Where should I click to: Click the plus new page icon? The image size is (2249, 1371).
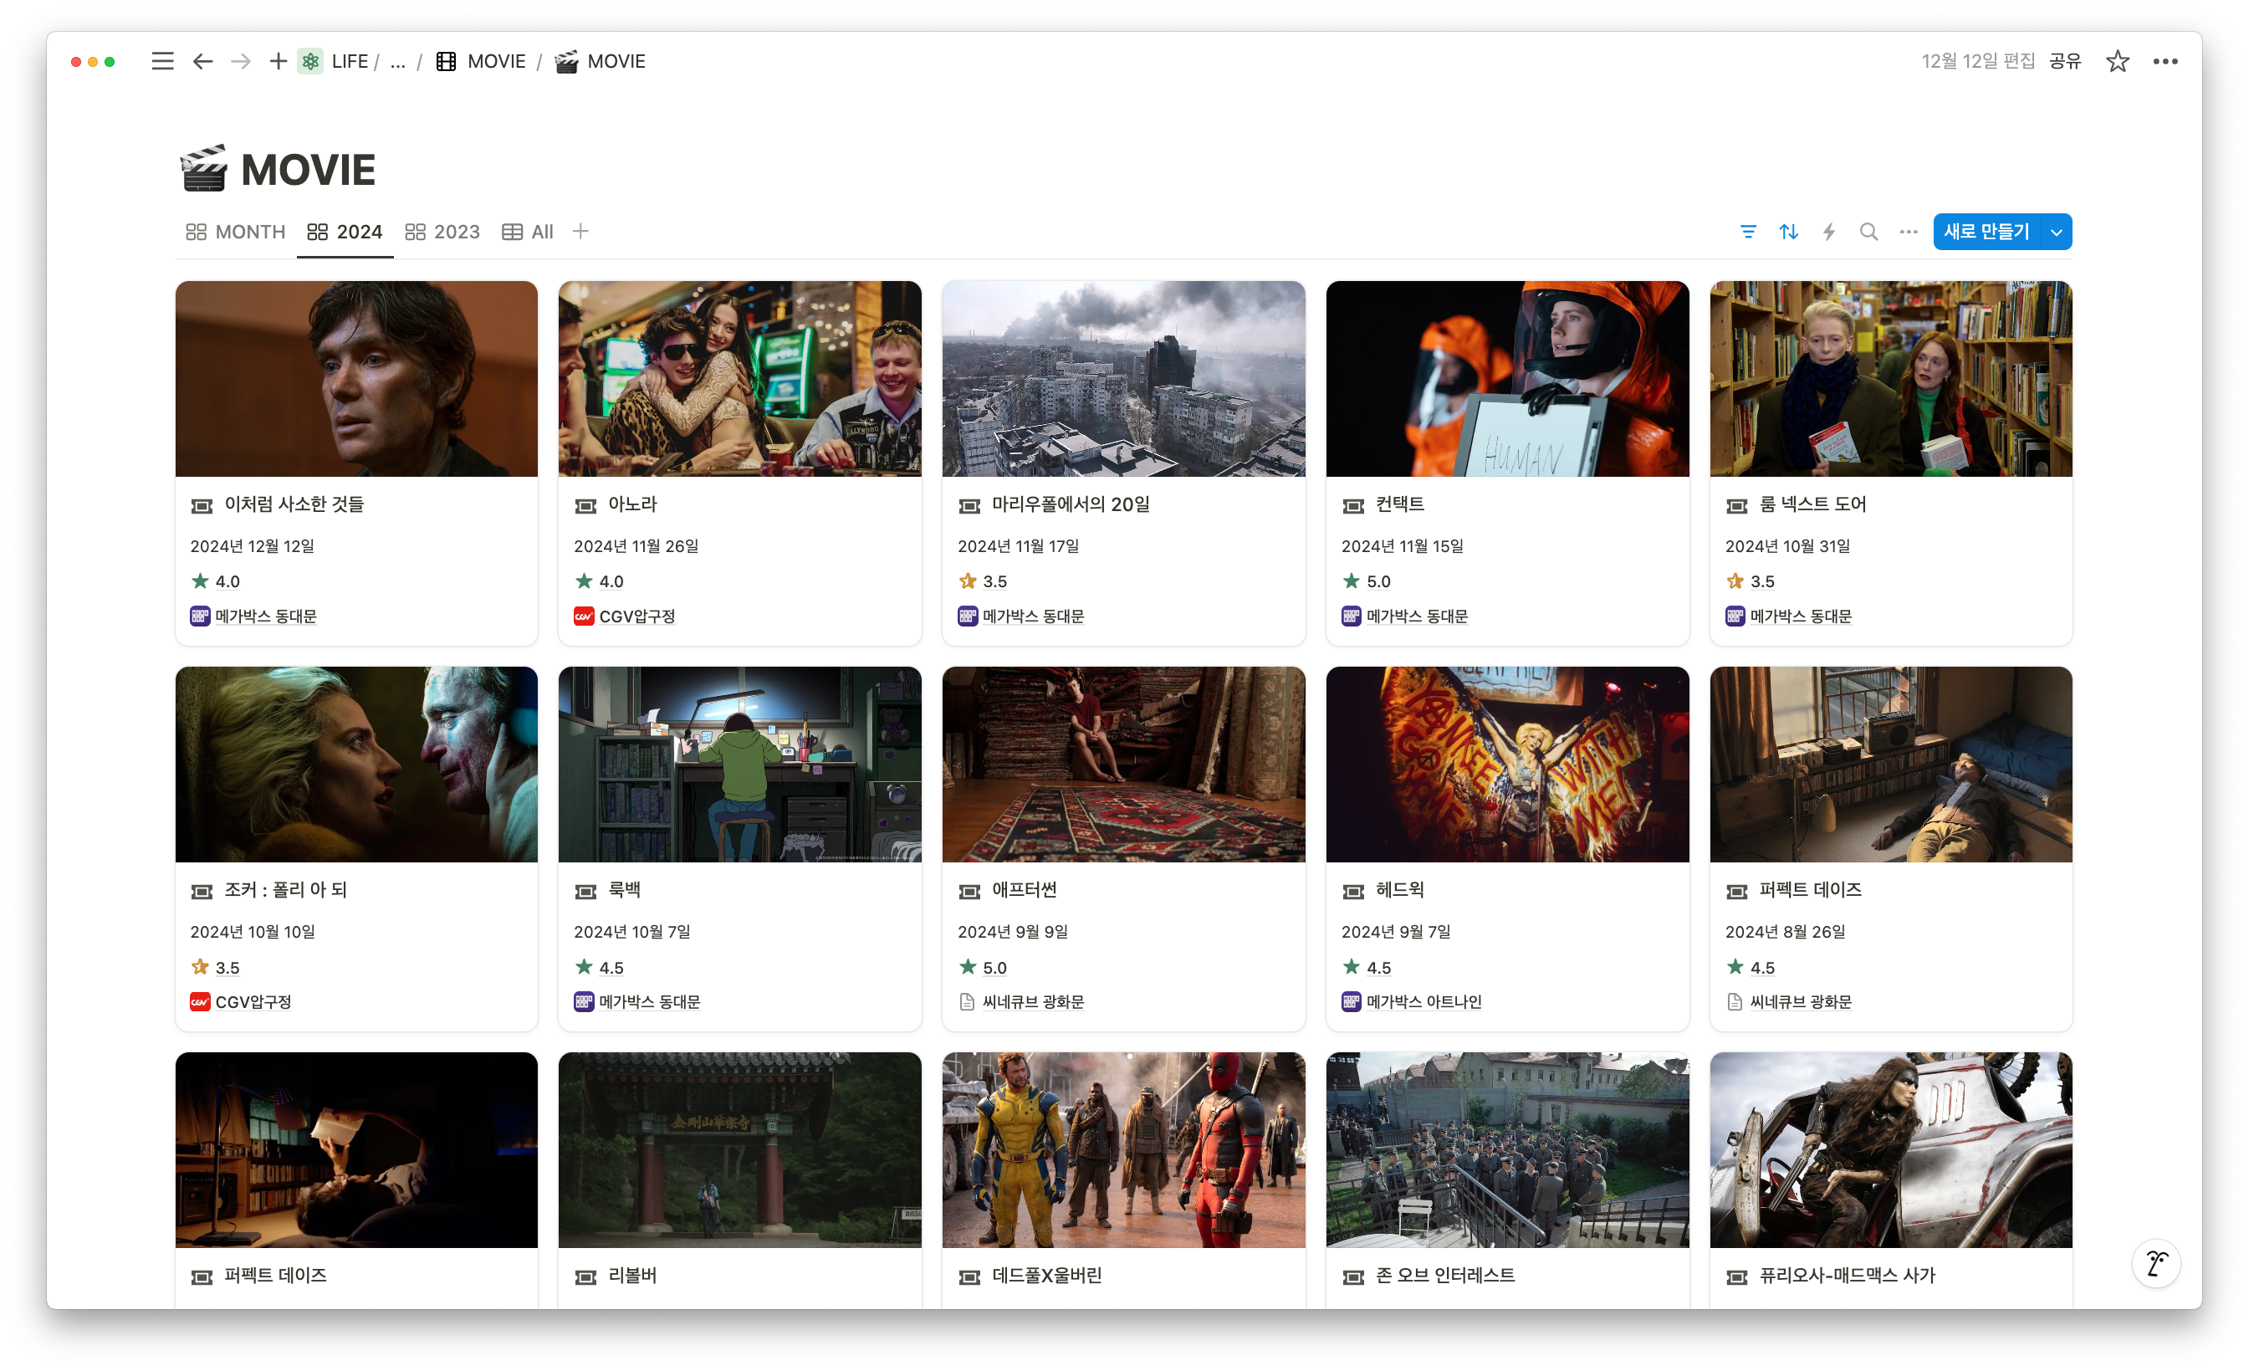(x=279, y=61)
